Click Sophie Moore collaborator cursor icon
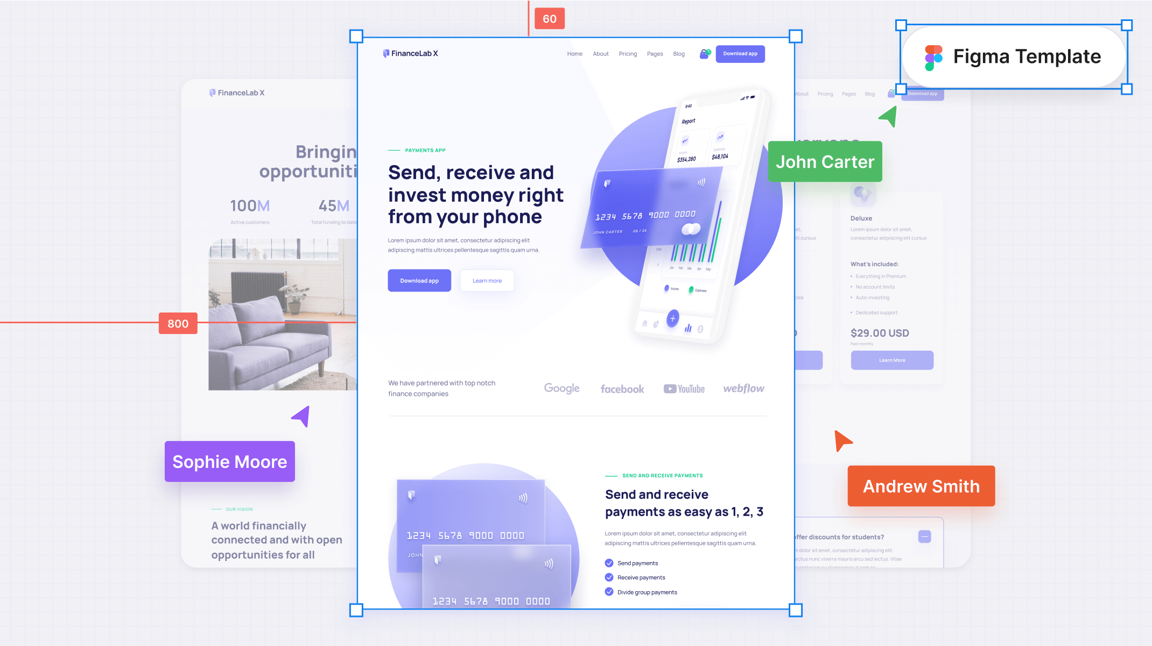 click(301, 414)
